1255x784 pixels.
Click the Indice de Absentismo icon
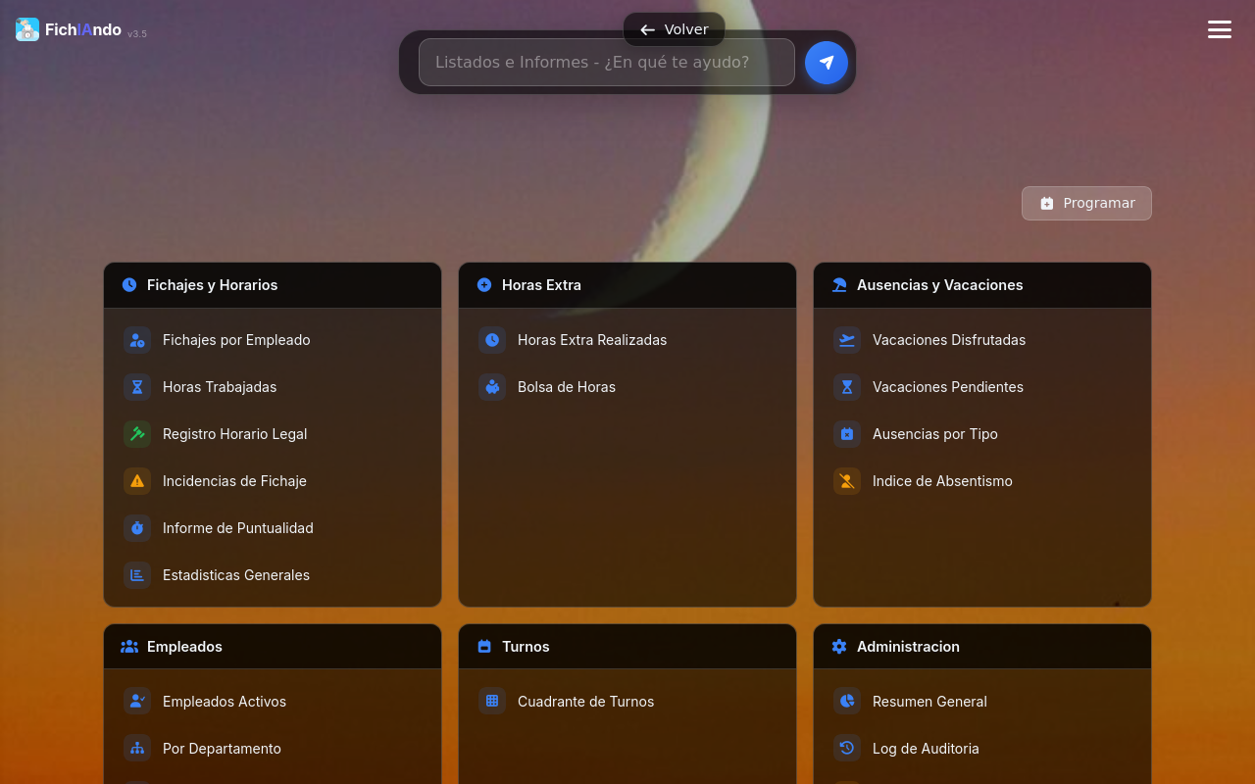pyautogui.click(x=847, y=481)
